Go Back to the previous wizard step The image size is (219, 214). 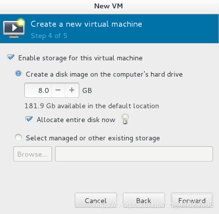144,201
